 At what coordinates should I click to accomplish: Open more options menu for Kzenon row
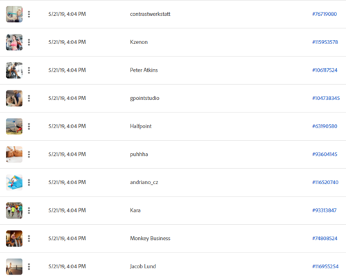pos(29,42)
